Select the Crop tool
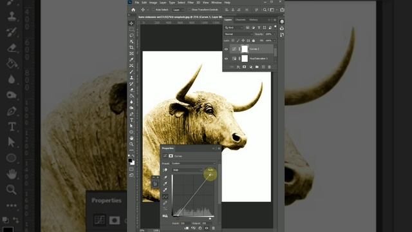This screenshot has width=412, height=232. tap(131, 47)
